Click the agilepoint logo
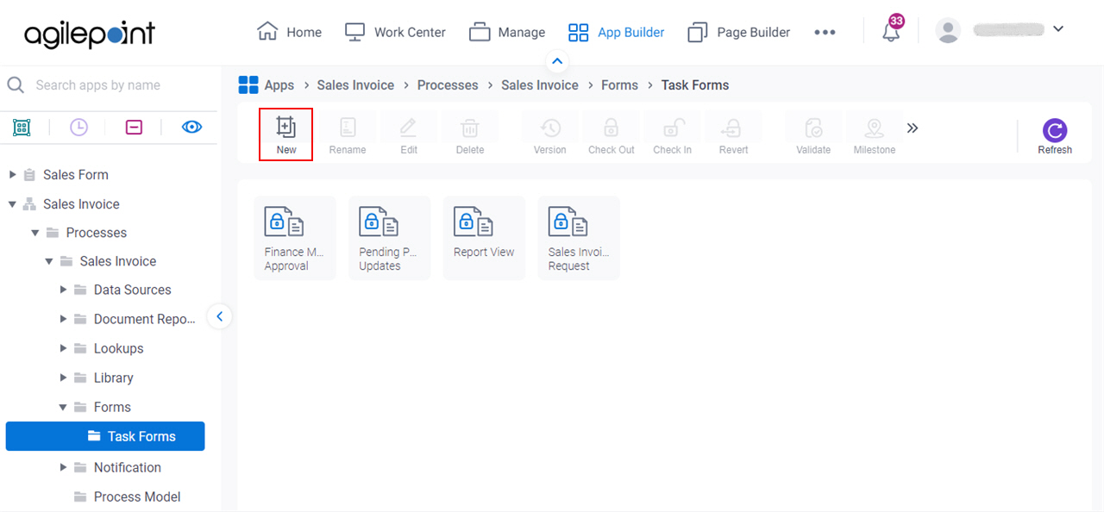This screenshot has width=1104, height=512. pos(90,34)
